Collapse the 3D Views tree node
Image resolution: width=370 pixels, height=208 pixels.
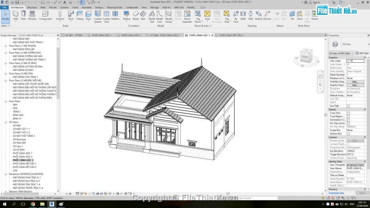(x=6, y=122)
